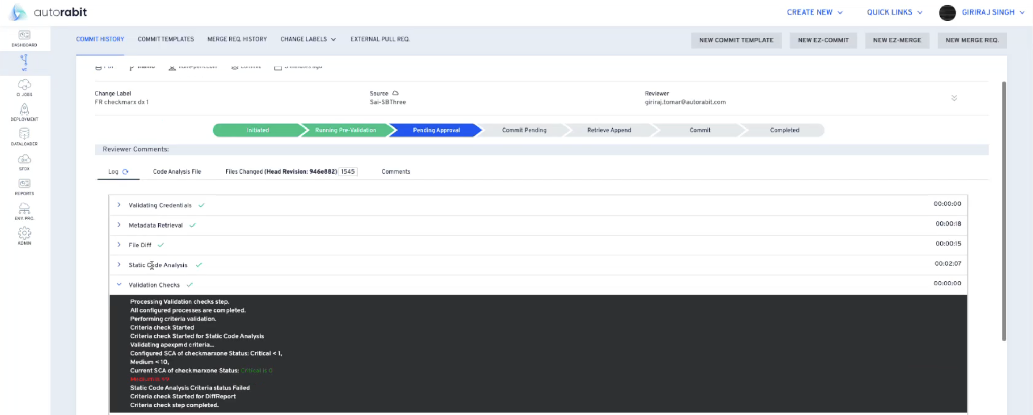Open the Dashboard sidebar icon
The height and width of the screenshot is (415, 1033).
coord(24,38)
